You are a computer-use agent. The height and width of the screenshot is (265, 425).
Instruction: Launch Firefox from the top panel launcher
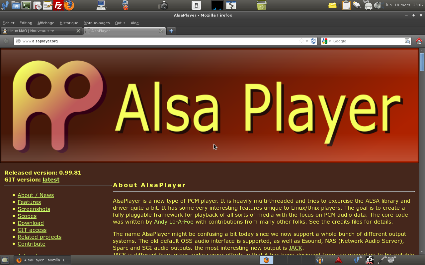pyautogui.click(x=69, y=5)
